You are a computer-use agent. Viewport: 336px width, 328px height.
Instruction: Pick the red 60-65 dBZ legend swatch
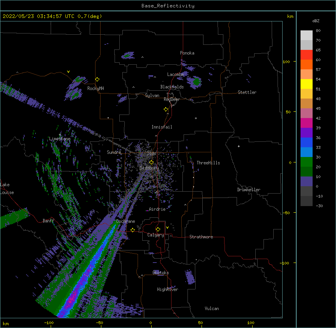(306, 55)
